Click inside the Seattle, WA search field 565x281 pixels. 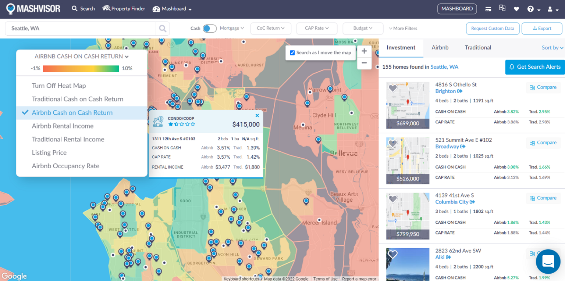click(x=74, y=28)
